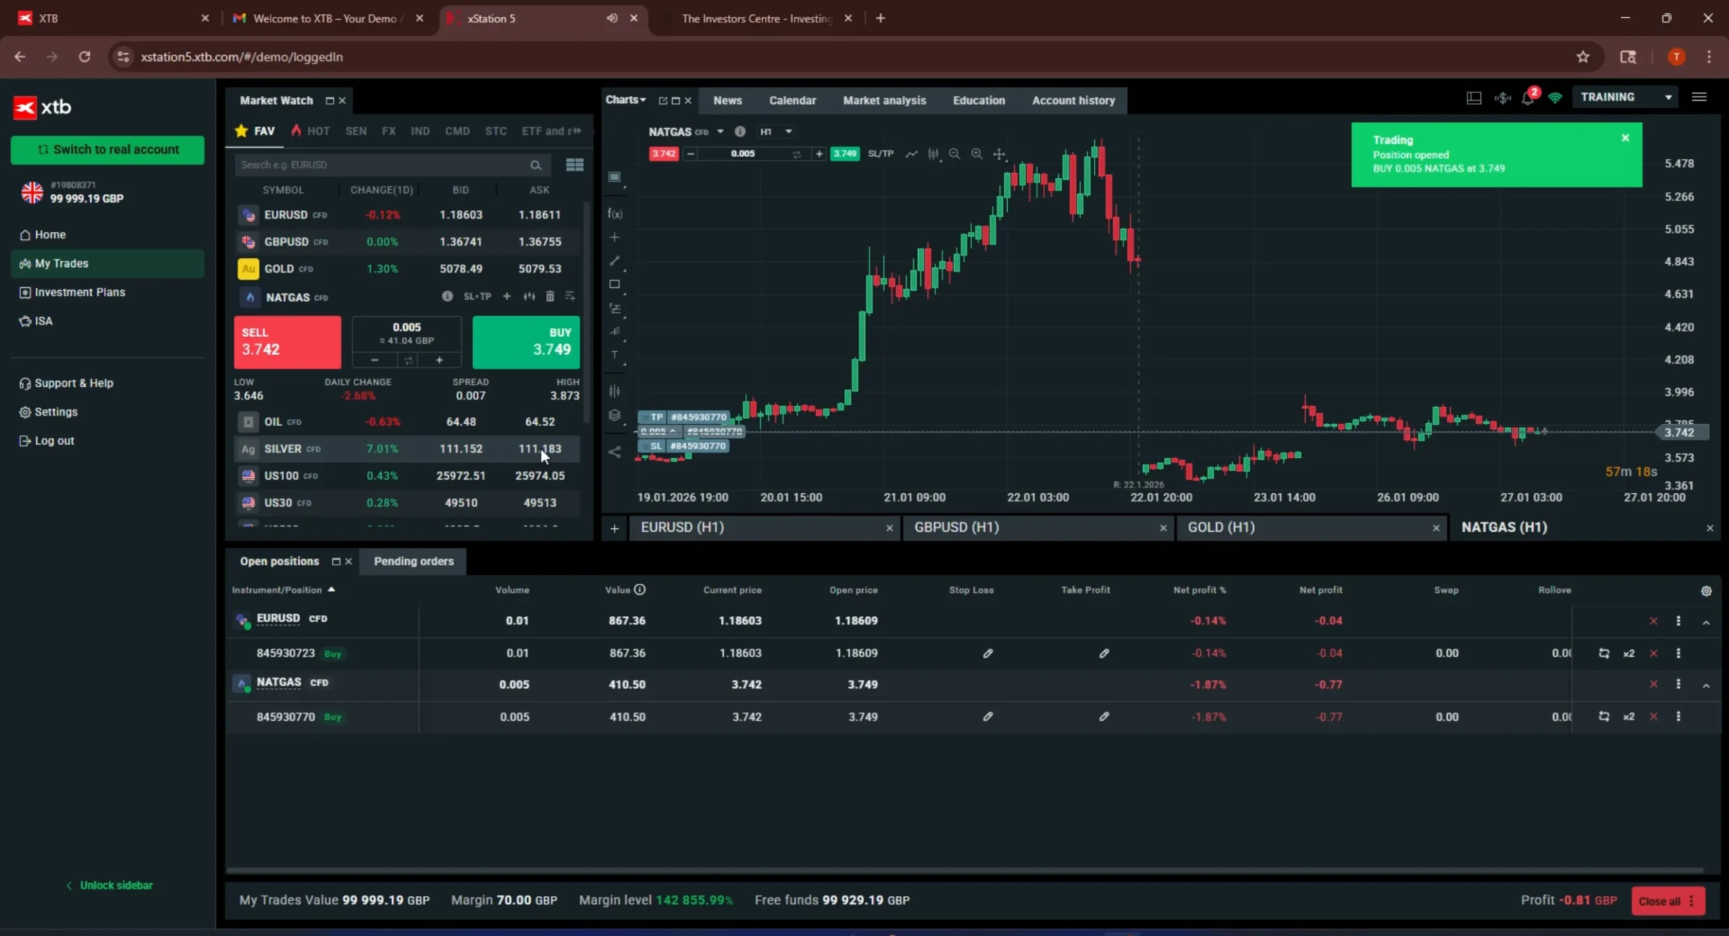The height and width of the screenshot is (936, 1729).
Task: Click the share icon in chart sidebar
Action: click(x=615, y=452)
